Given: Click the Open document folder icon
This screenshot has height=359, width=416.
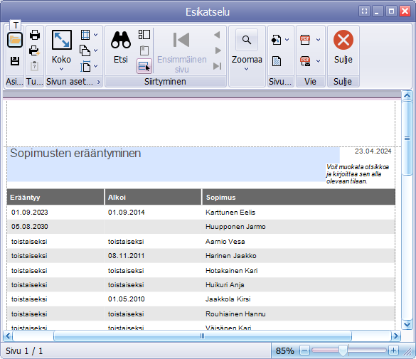Looking at the screenshot, I should tap(15, 40).
